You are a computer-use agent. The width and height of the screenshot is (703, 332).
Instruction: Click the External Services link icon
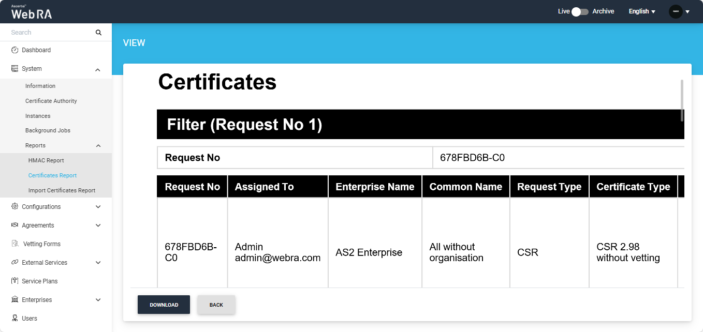pos(14,263)
